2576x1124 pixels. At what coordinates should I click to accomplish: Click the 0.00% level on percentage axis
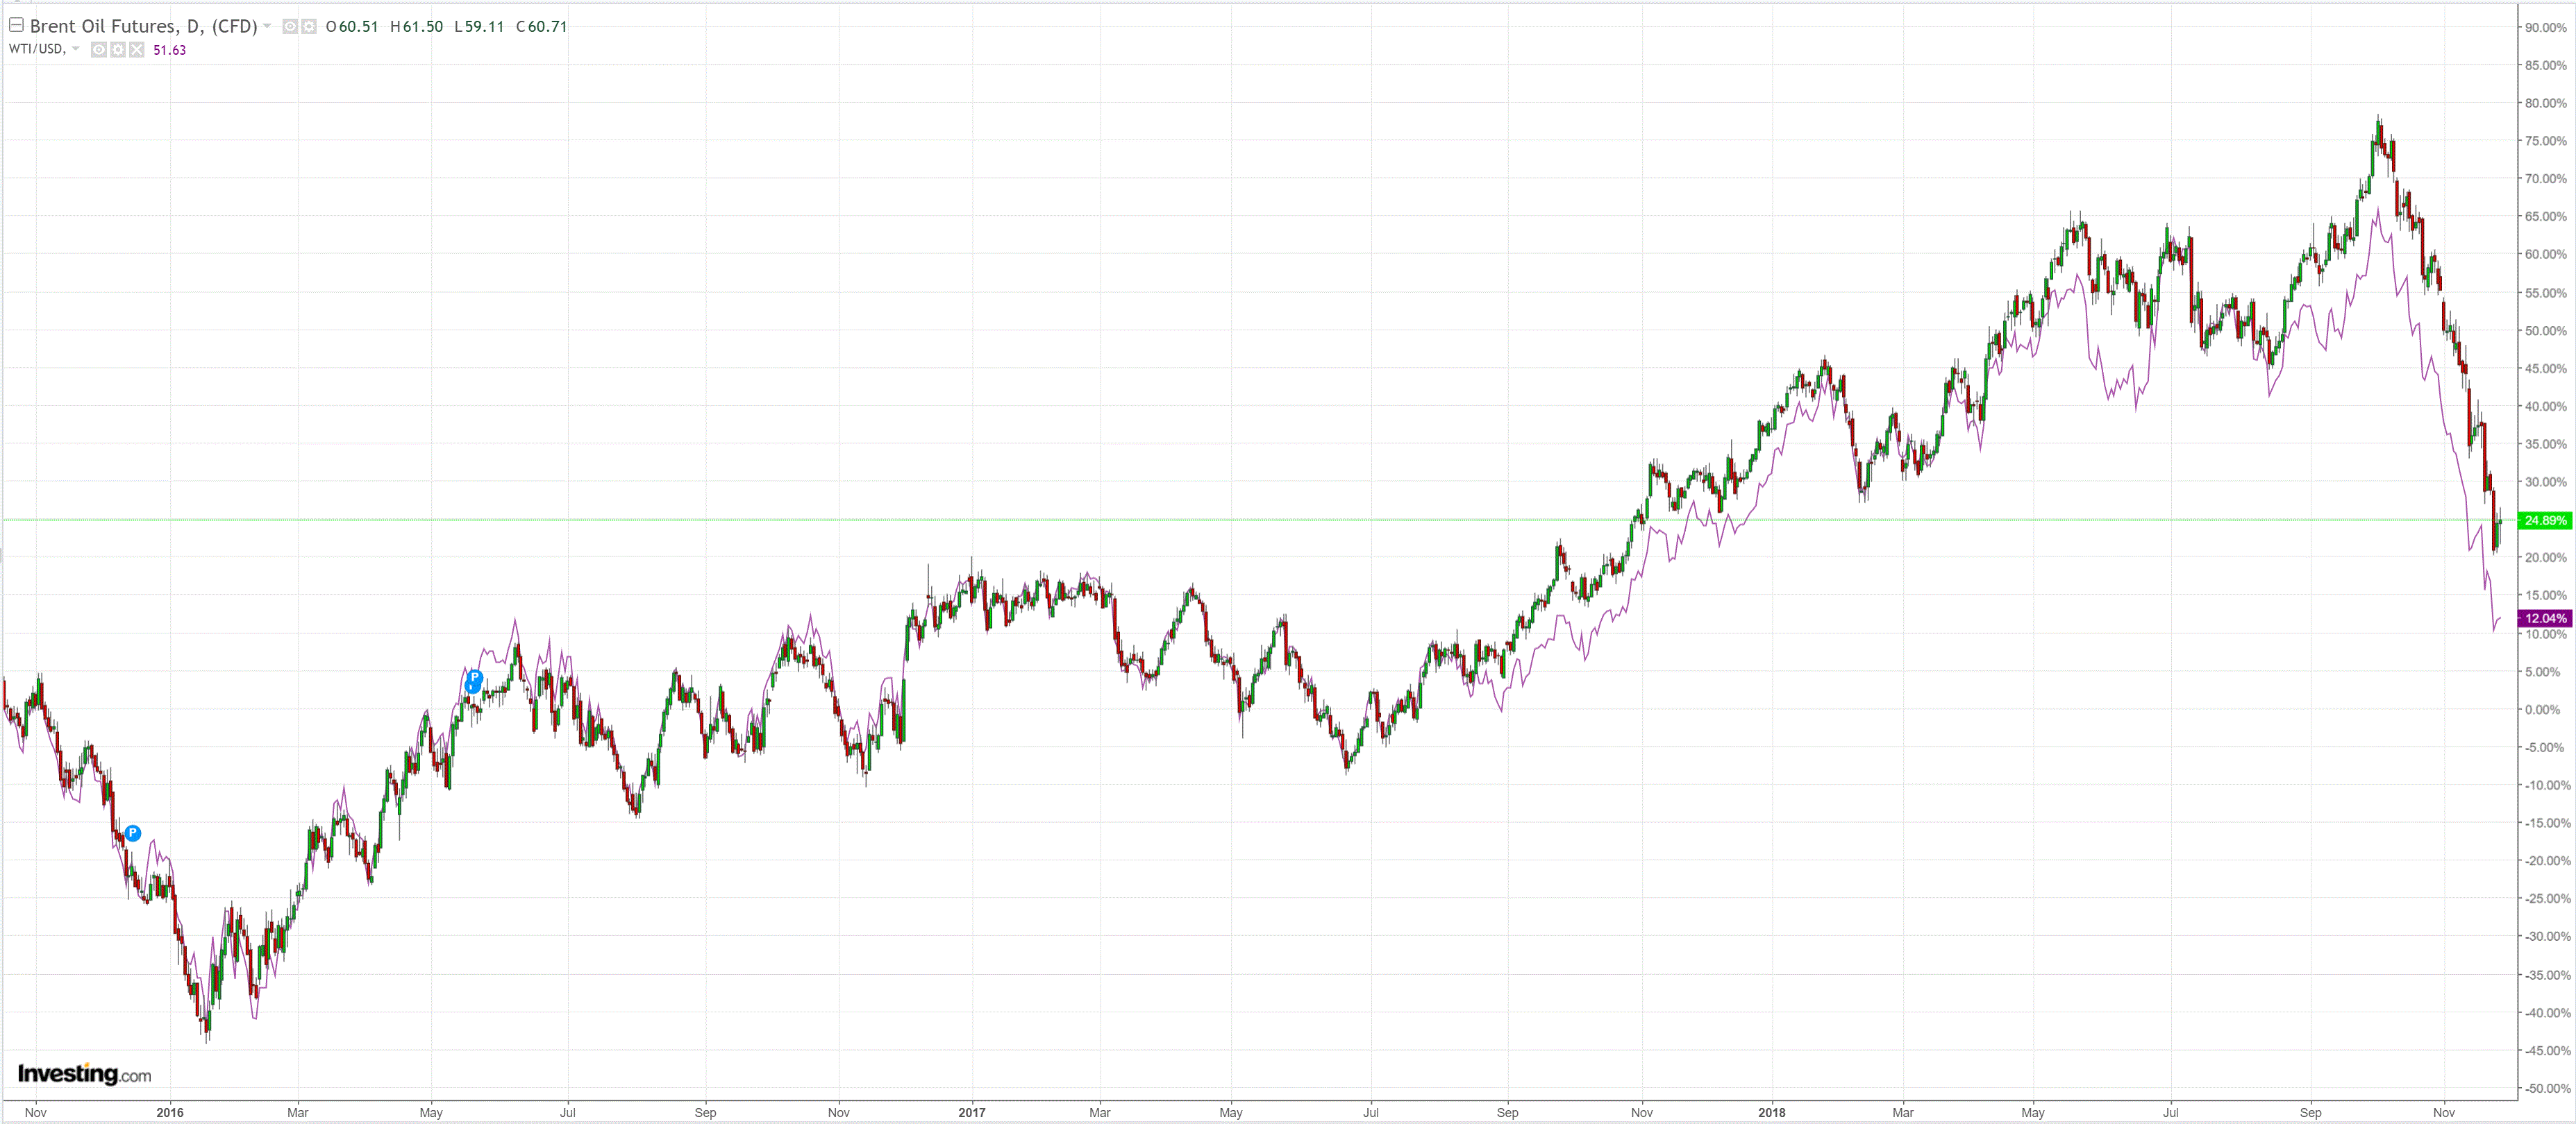point(2542,709)
